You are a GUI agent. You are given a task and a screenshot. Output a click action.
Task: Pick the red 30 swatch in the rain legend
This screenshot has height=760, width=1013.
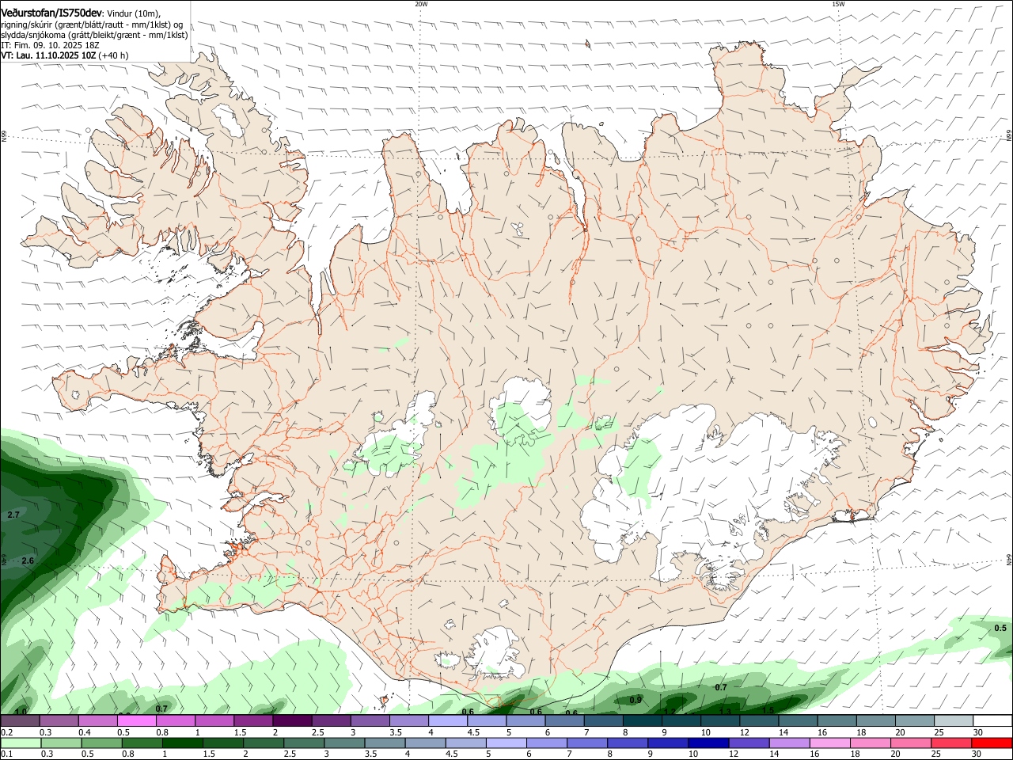tap(992, 743)
